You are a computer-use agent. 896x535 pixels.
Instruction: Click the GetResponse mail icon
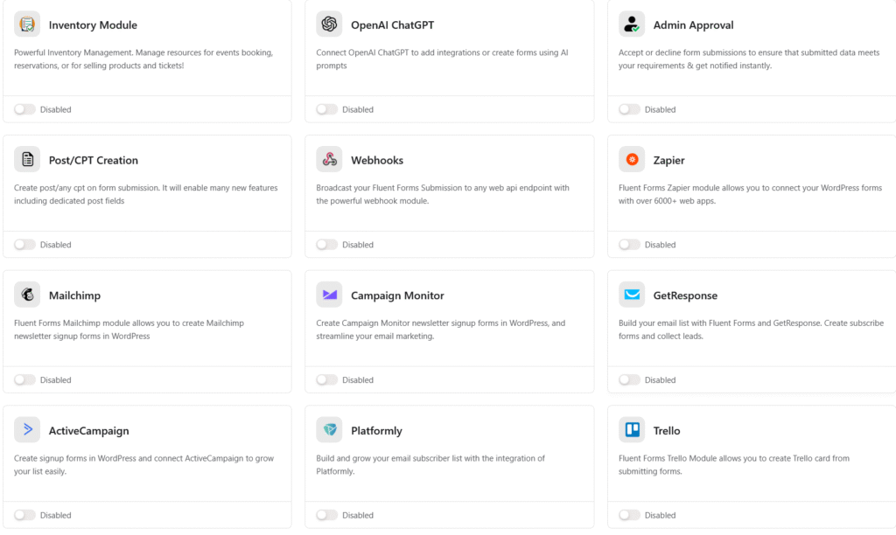[632, 295]
